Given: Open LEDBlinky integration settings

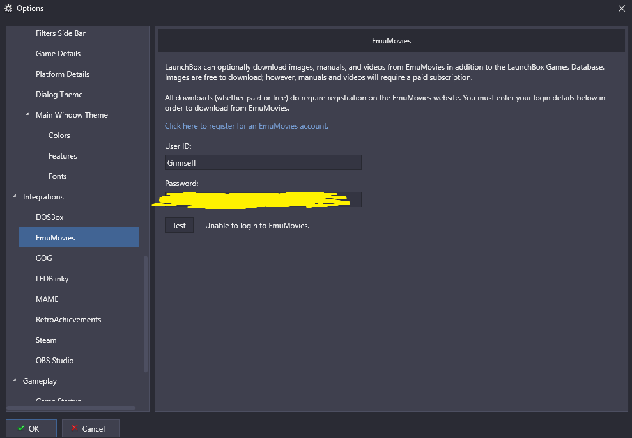Looking at the screenshot, I should tap(52, 279).
